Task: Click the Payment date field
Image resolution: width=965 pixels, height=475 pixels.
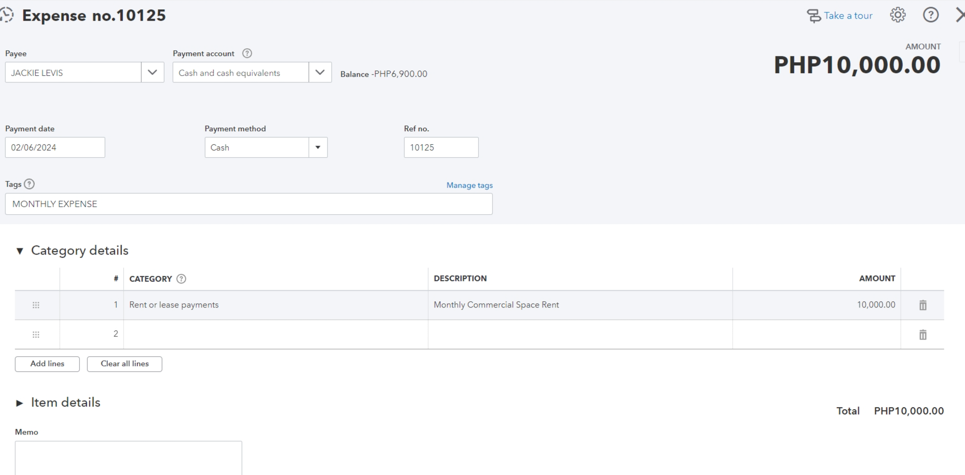Action: 55,148
